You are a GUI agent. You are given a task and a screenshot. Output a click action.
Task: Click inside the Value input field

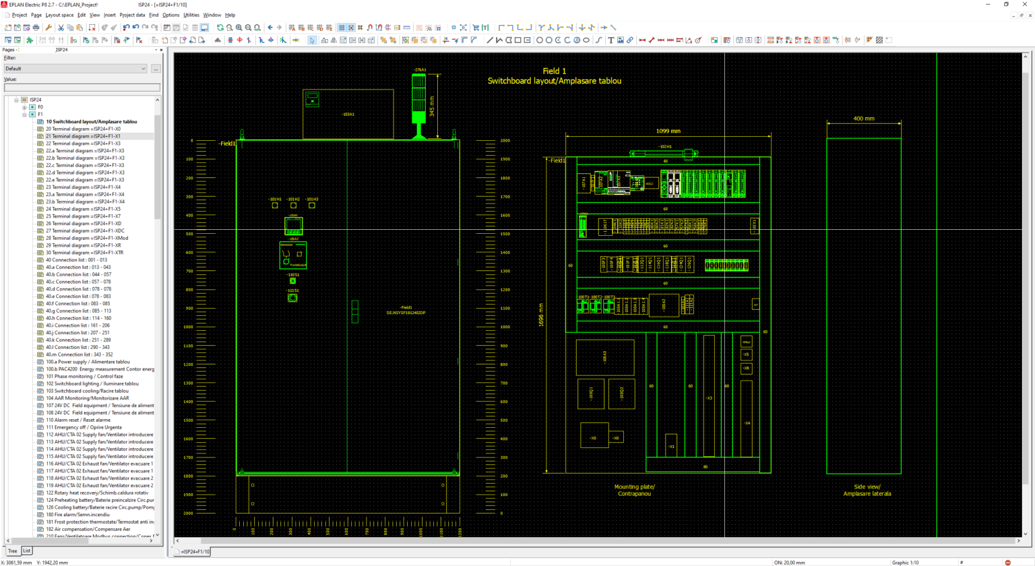[81, 87]
